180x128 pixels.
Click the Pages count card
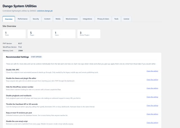(x=39, y=34)
